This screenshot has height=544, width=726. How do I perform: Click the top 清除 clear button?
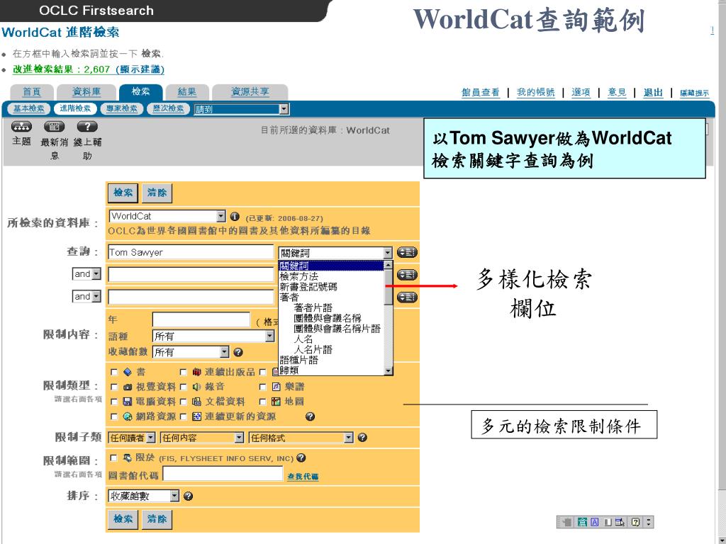(x=157, y=193)
